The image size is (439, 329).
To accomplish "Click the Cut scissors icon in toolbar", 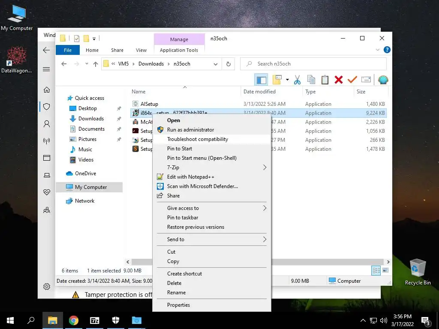I will click(x=297, y=80).
